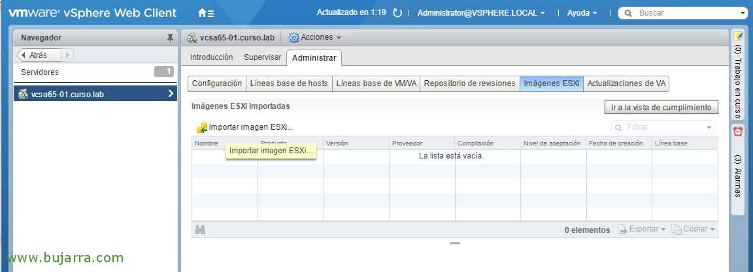Open the Repositorio de revisiones tab
Viewport: 753px width, 272px height.
click(470, 83)
